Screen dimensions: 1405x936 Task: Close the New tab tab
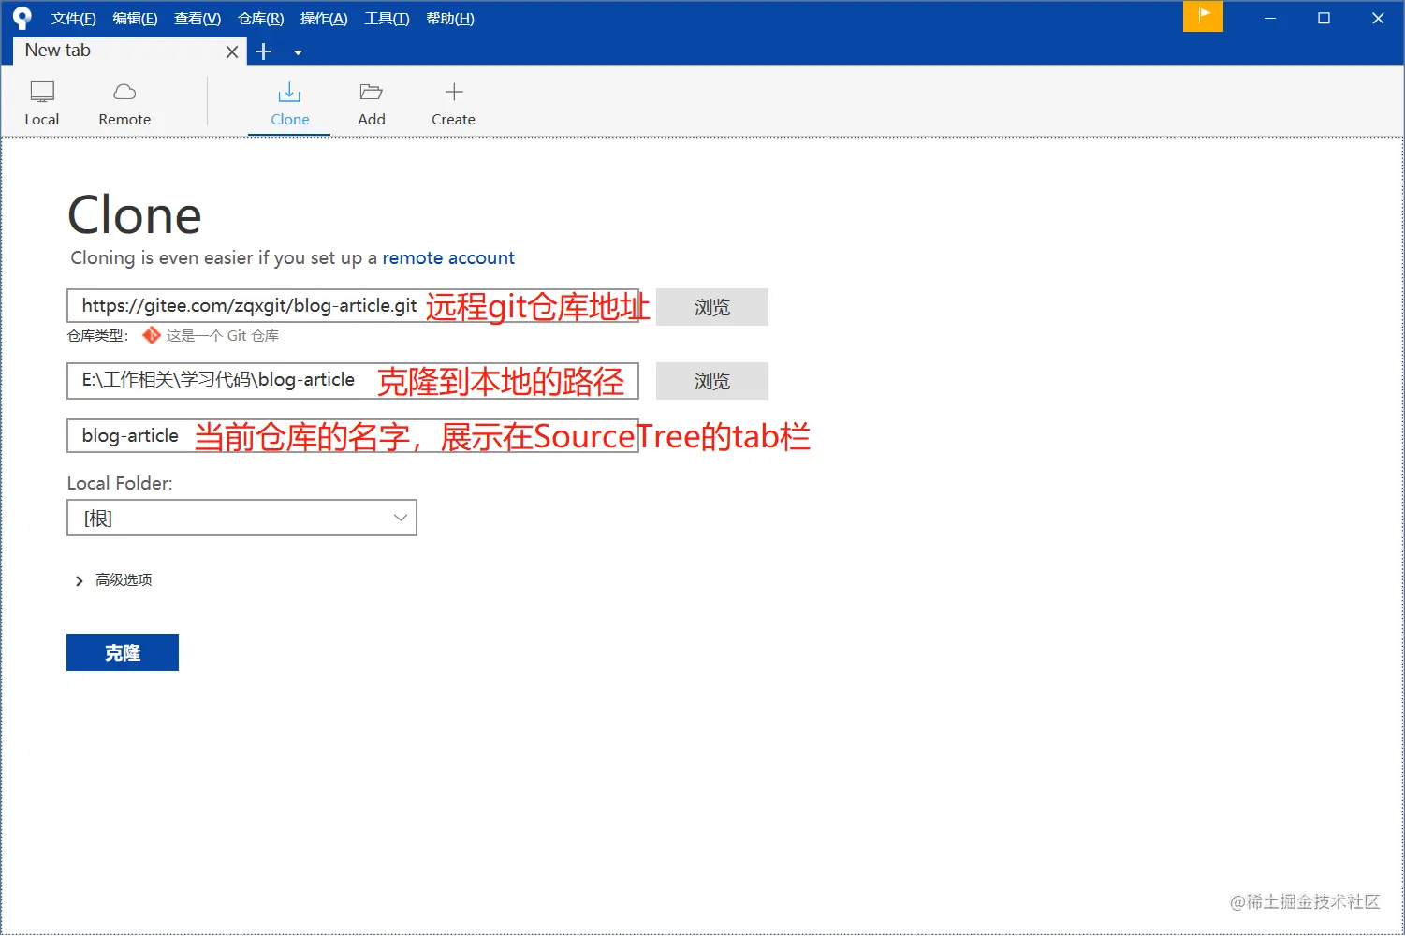click(232, 52)
